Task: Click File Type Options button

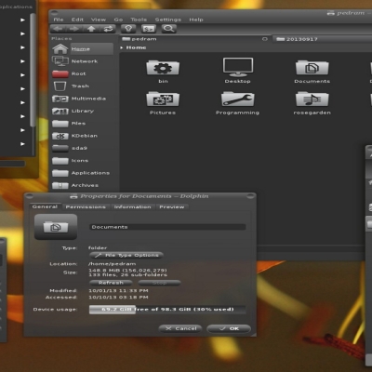Action: (x=126, y=255)
